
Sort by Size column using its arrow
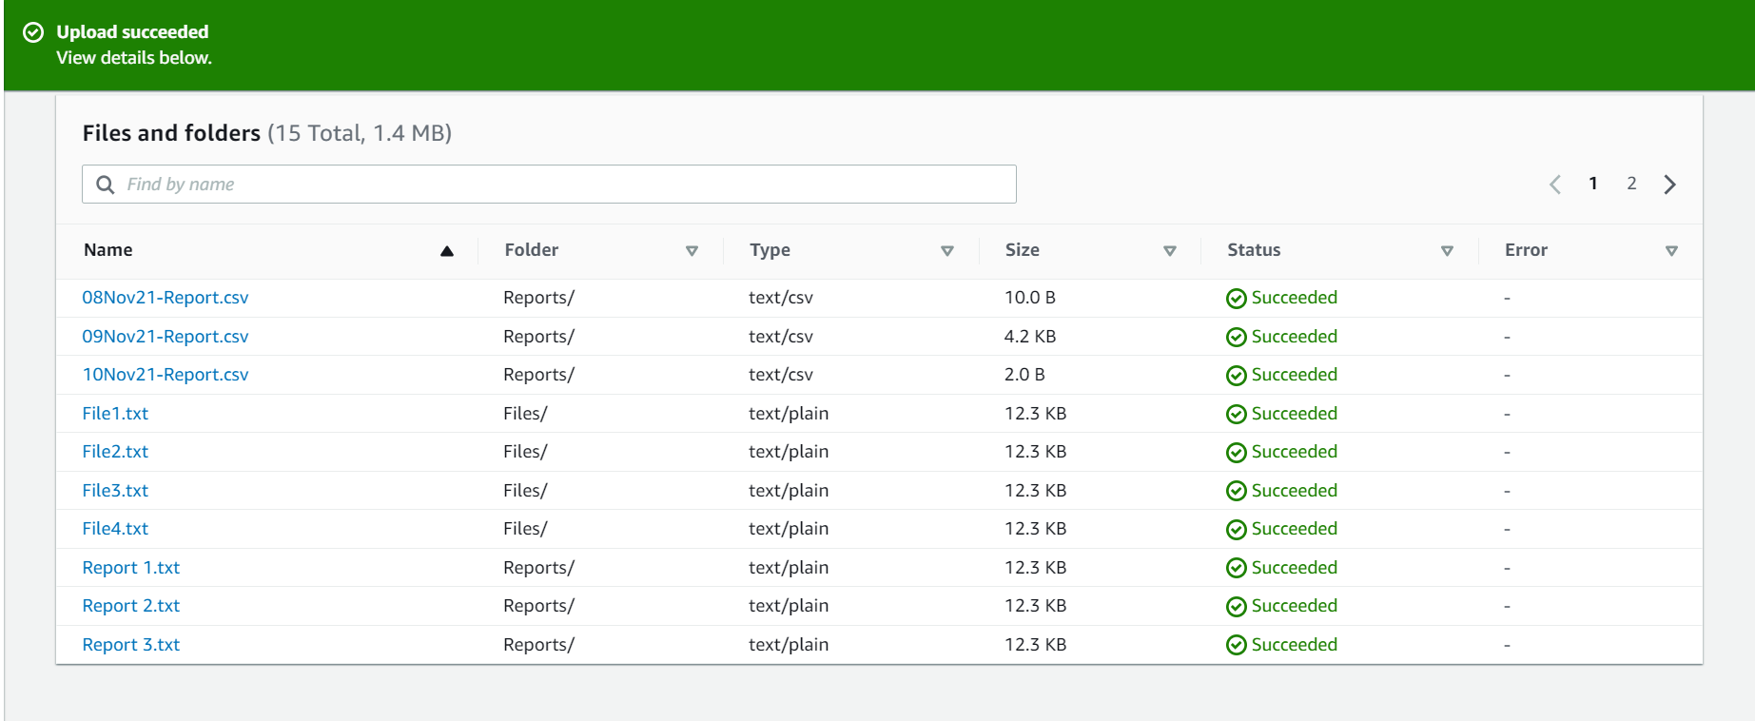[x=1169, y=251]
